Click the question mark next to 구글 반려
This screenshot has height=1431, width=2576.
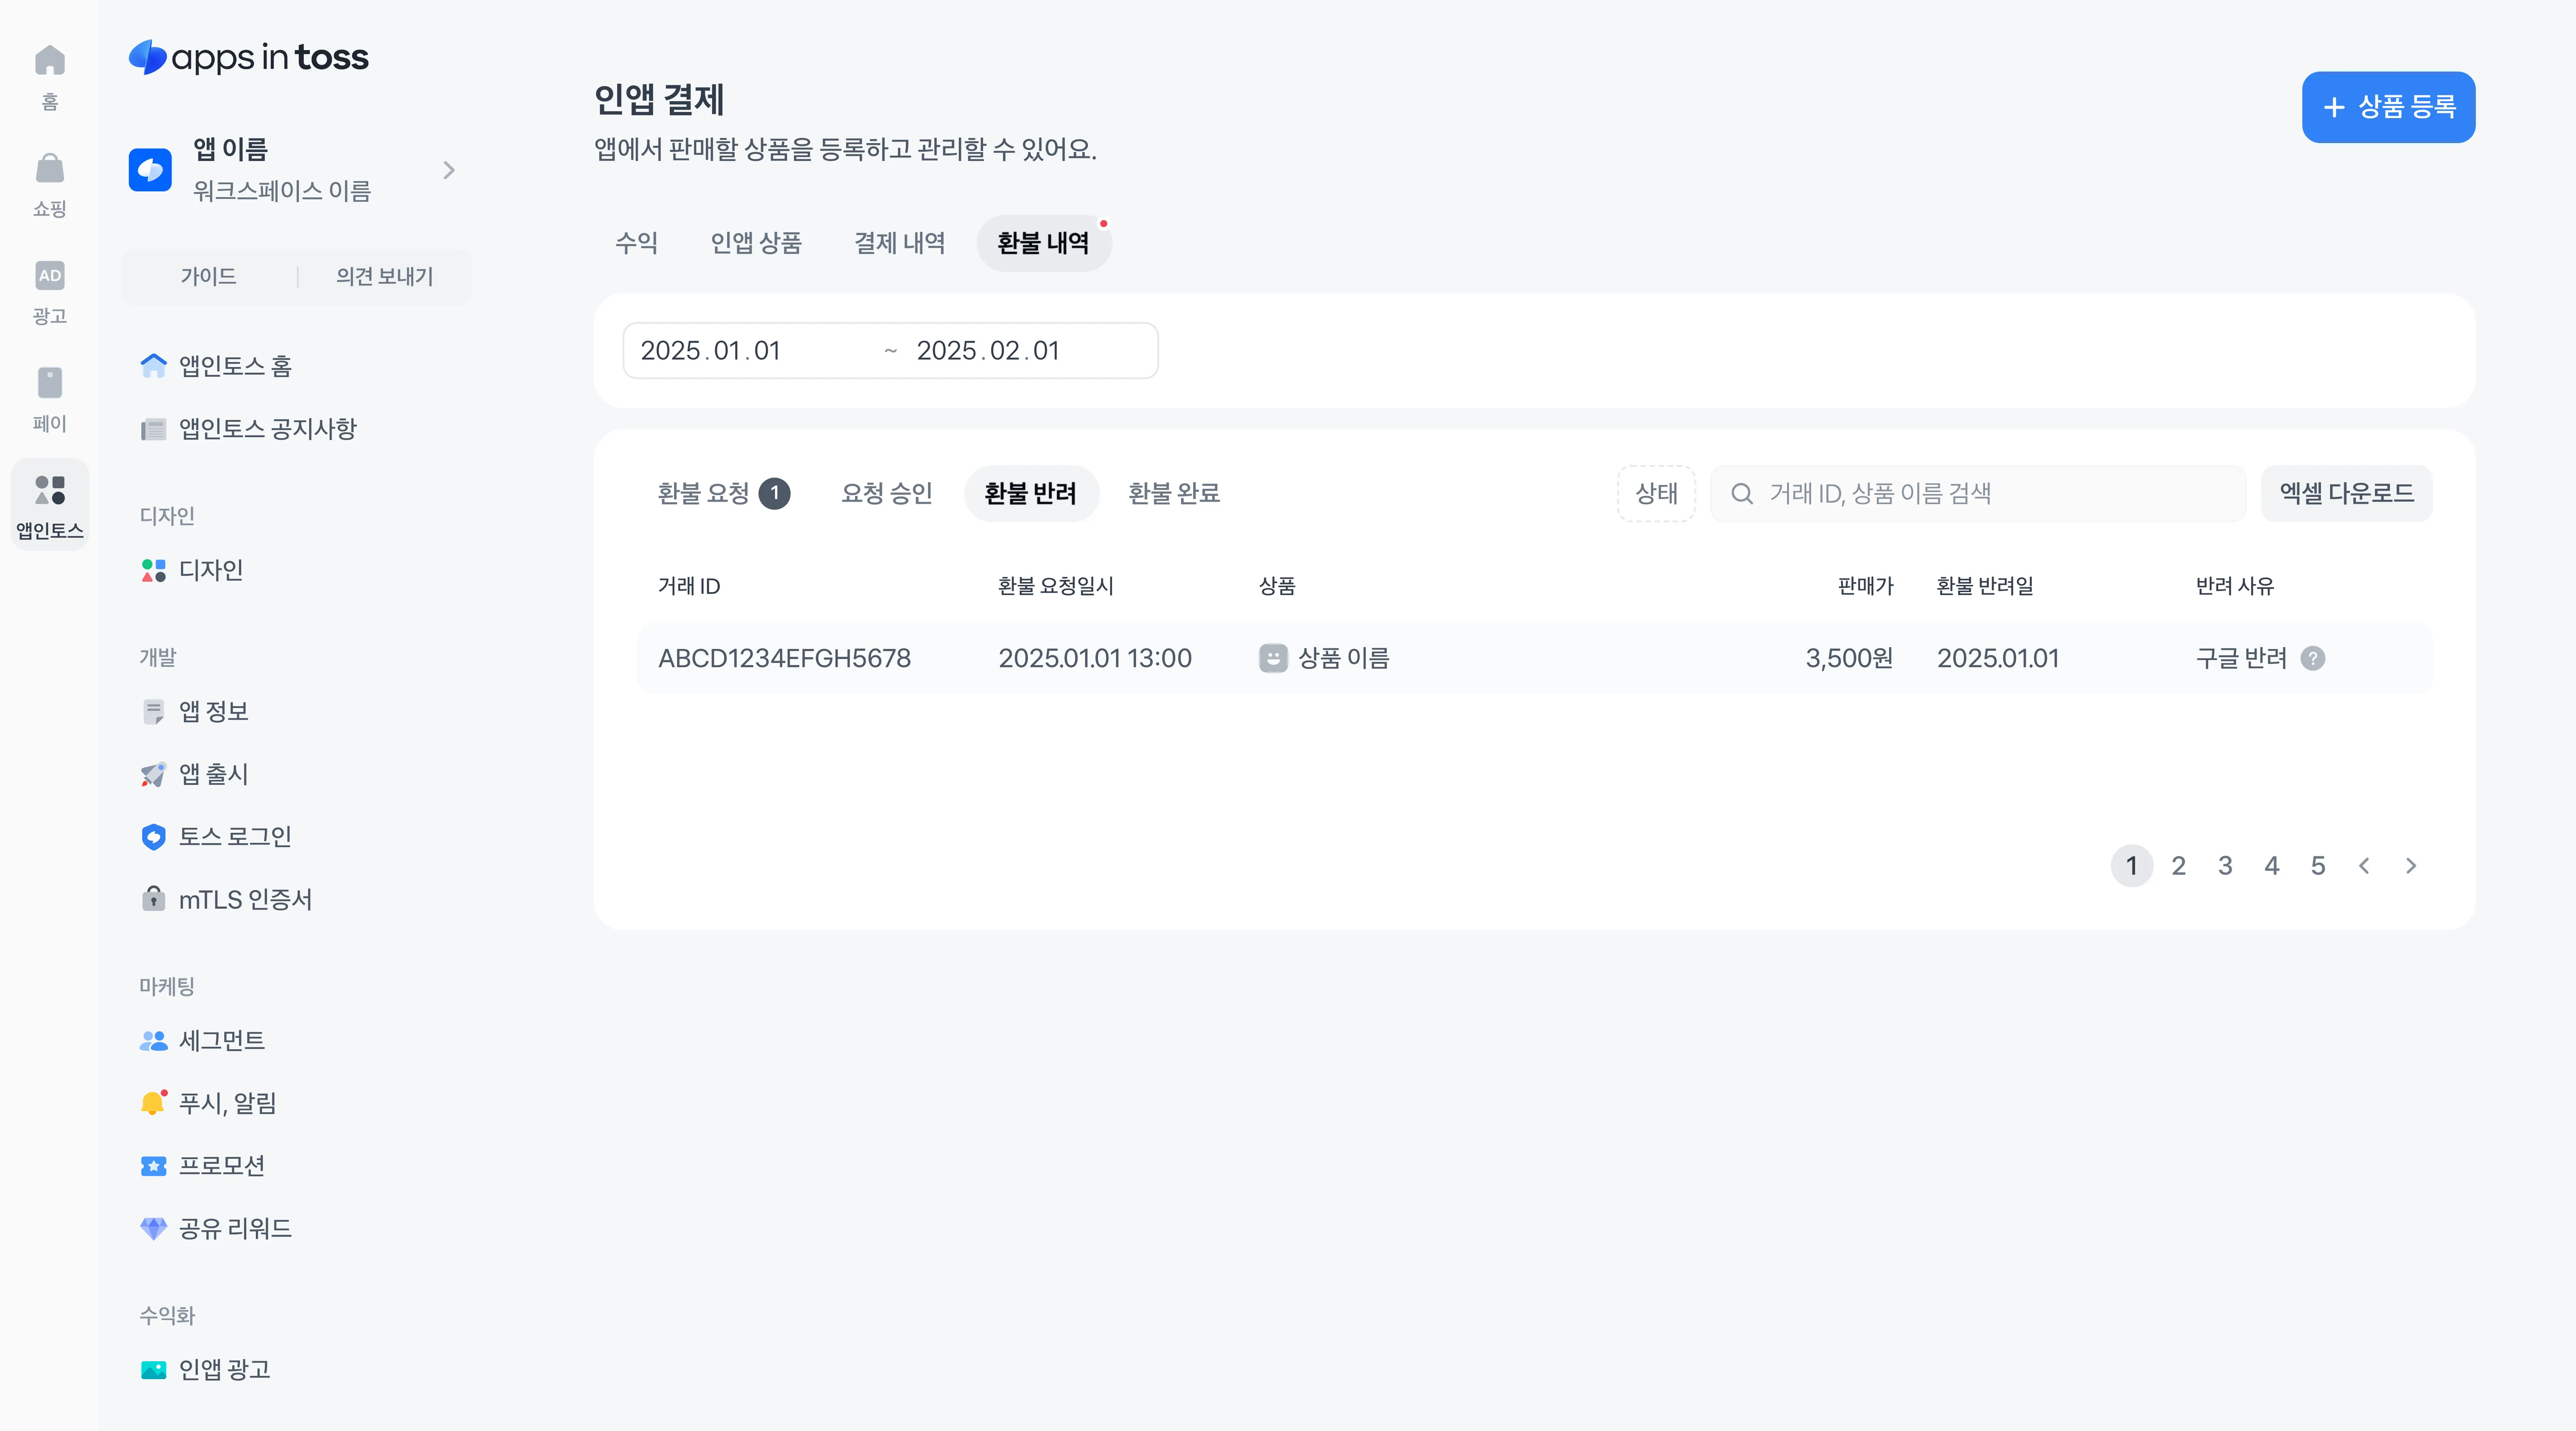[x=2312, y=658]
